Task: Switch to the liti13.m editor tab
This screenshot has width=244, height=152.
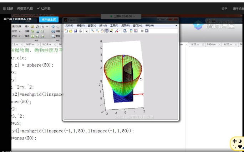Action: click(x=30, y=44)
